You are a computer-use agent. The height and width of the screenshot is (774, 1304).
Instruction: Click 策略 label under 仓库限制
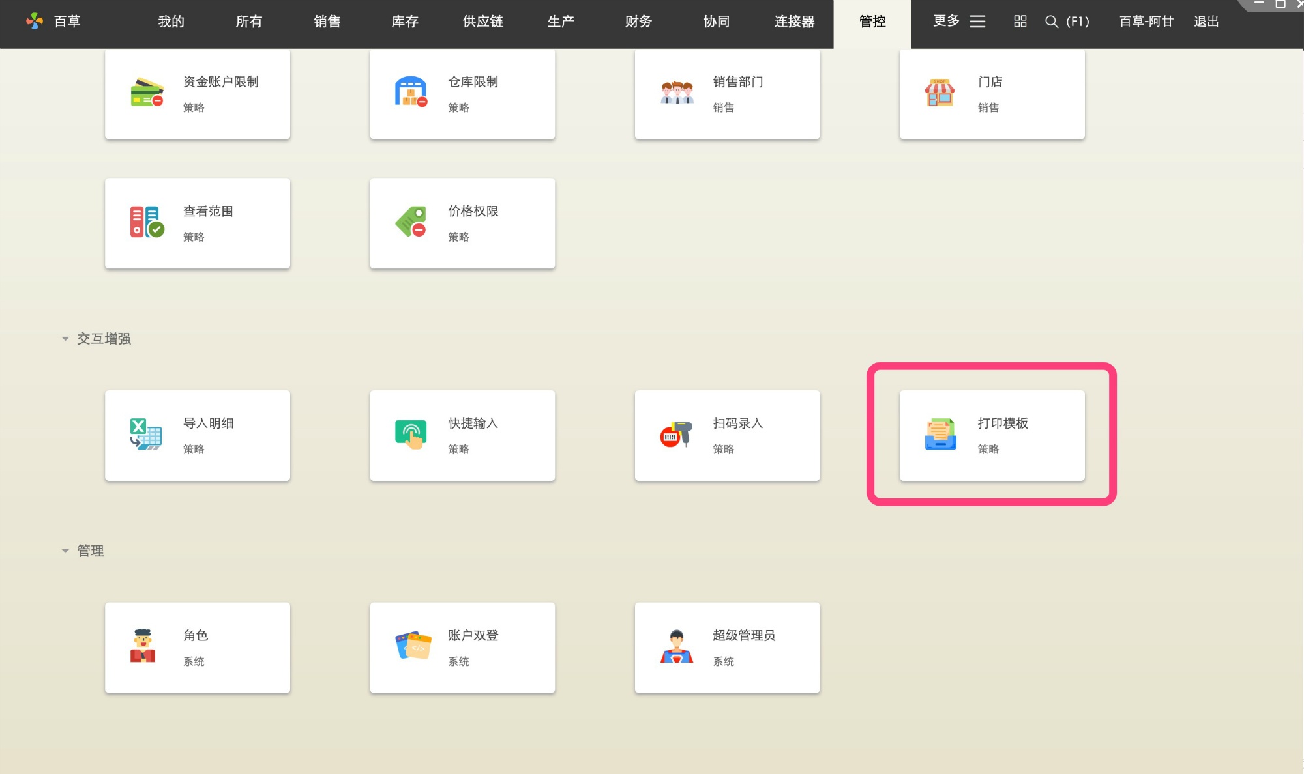(x=458, y=107)
